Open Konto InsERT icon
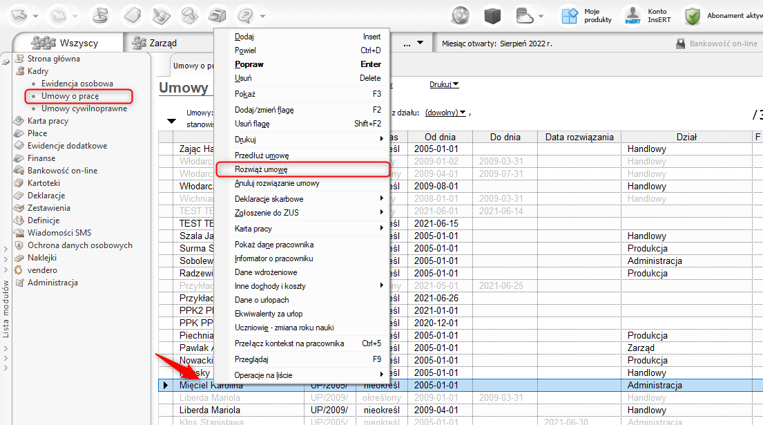Image resolution: width=763 pixels, height=425 pixels. click(633, 16)
